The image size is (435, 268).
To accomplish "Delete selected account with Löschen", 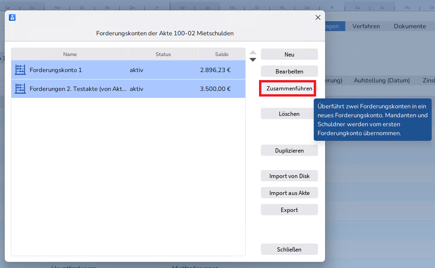I will [x=289, y=114].
